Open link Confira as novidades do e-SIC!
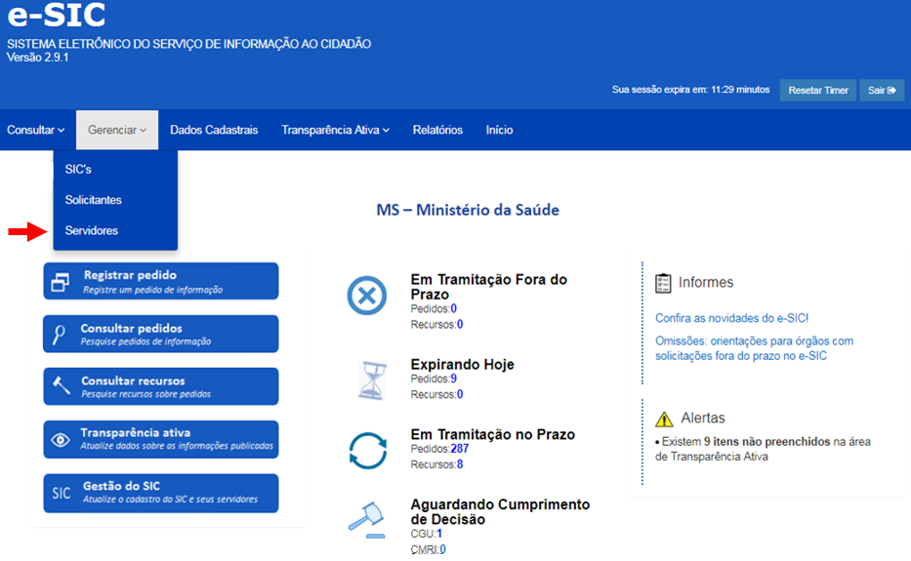The image size is (911, 561). coord(731,318)
